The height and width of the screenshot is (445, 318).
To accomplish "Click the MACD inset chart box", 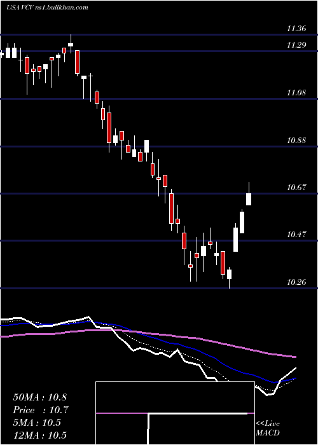I will tap(175, 413).
